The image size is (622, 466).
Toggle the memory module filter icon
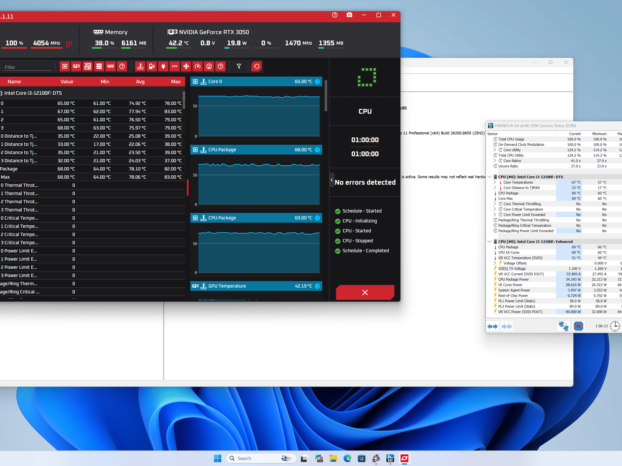pyautogui.click(x=111, y=66)
